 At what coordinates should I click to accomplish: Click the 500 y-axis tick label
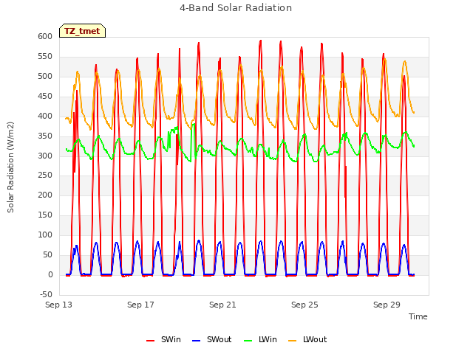click(45, 76)
